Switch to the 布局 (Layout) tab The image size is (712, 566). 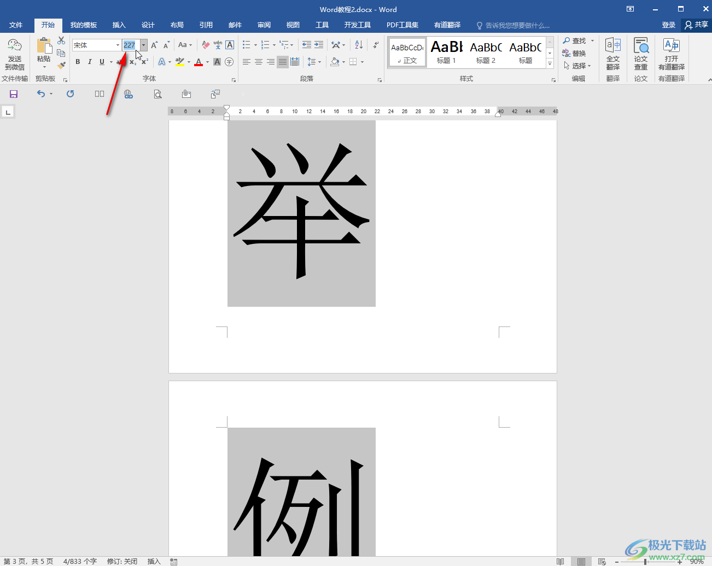click(177, 25)
